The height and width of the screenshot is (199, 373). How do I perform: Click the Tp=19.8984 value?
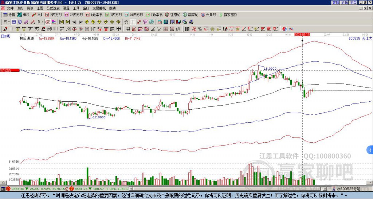coord(46,38)
